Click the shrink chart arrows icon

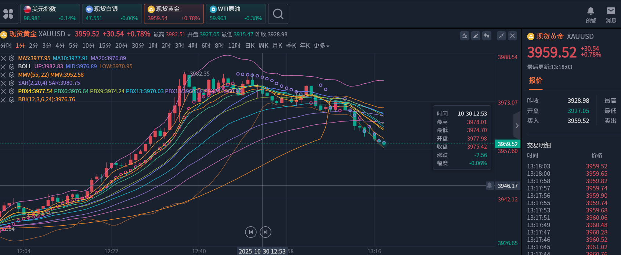point(501,36)
